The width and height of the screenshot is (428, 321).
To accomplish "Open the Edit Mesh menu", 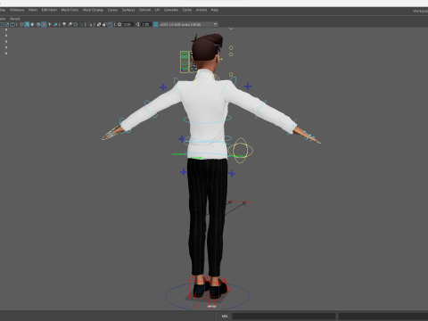I will point(49,10).
